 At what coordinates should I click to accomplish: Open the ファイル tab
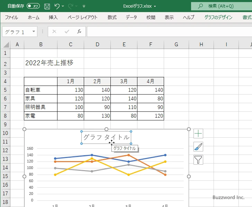(x=11, y=17)
